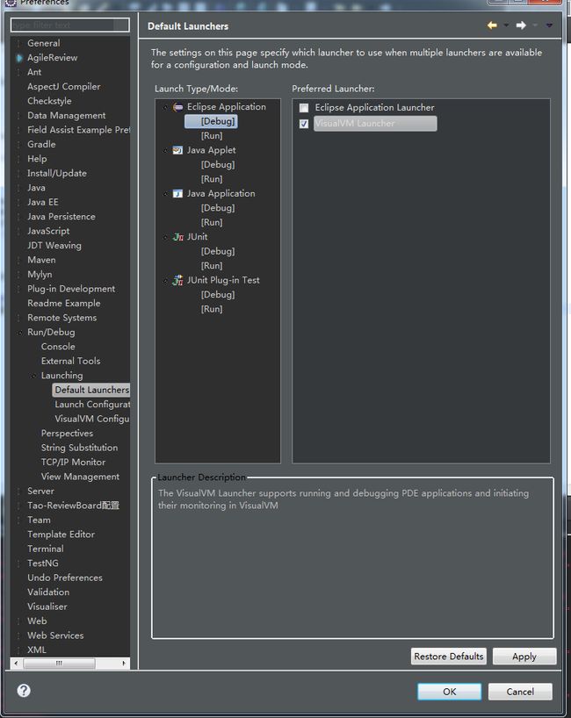Select [Run] under JUnit Plug-in Test

click(211, 309)
